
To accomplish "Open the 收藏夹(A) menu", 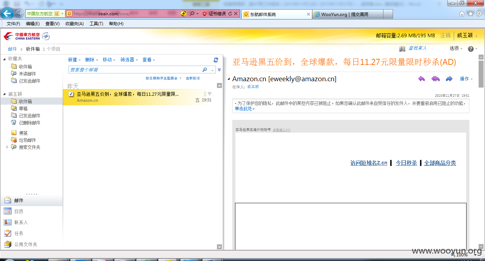I will point(75,24).
